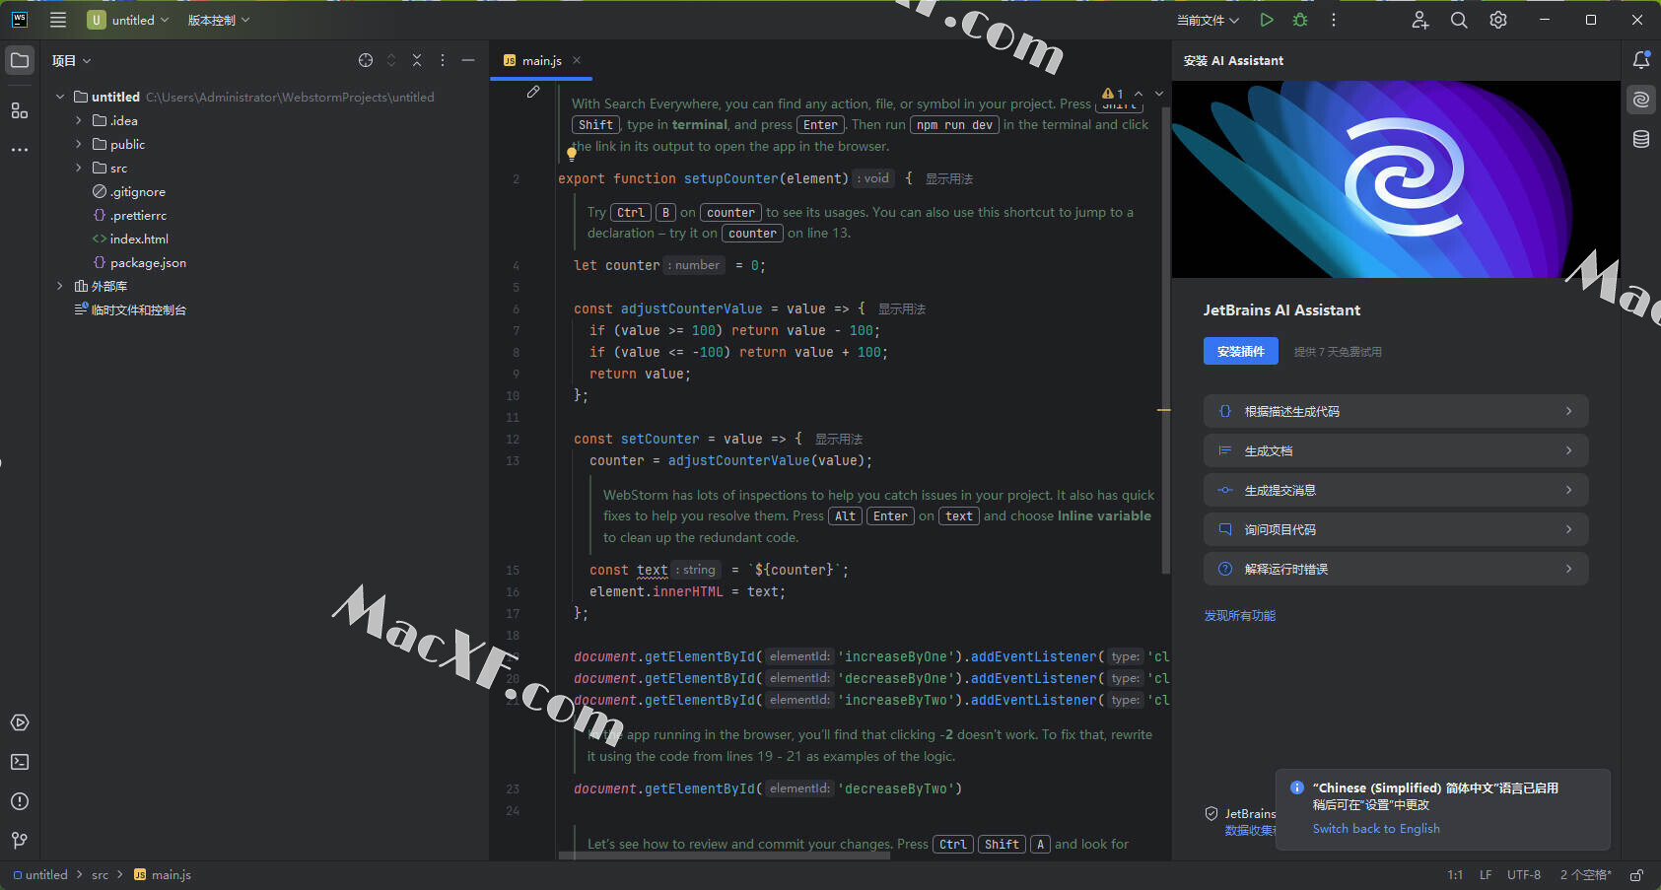The height and width of the screenshot is (890, 1661).
Task: Select 临时文件和控制台 node
Action: (x=130, y=309)
